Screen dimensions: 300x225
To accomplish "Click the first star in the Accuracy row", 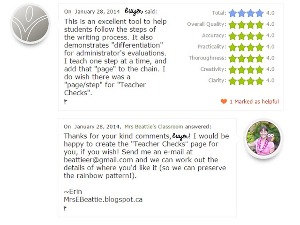I will coord(233,36).
